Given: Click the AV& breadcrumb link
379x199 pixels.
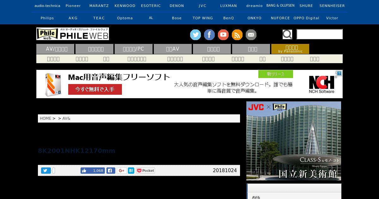Looking at the screenshot, I should (x=66, y=118).
